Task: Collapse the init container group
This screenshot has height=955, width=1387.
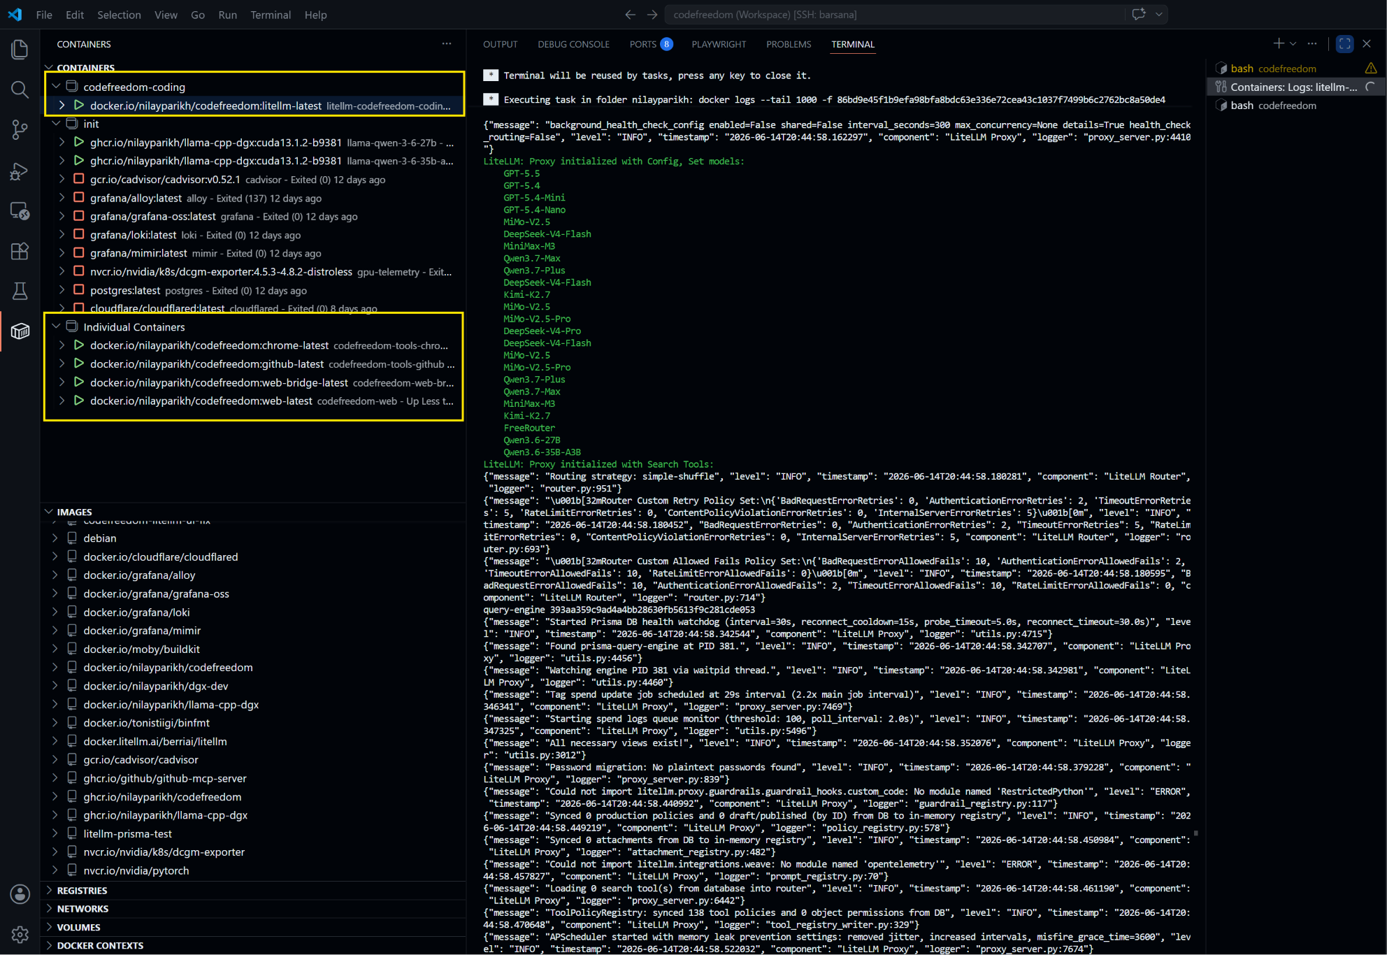Action: (x=56, y=124)
